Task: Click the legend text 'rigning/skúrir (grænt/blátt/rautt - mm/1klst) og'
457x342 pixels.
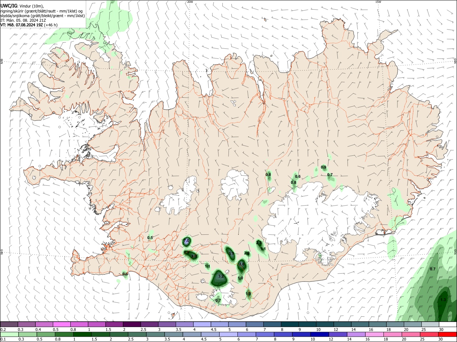Action: coord(41,11)
